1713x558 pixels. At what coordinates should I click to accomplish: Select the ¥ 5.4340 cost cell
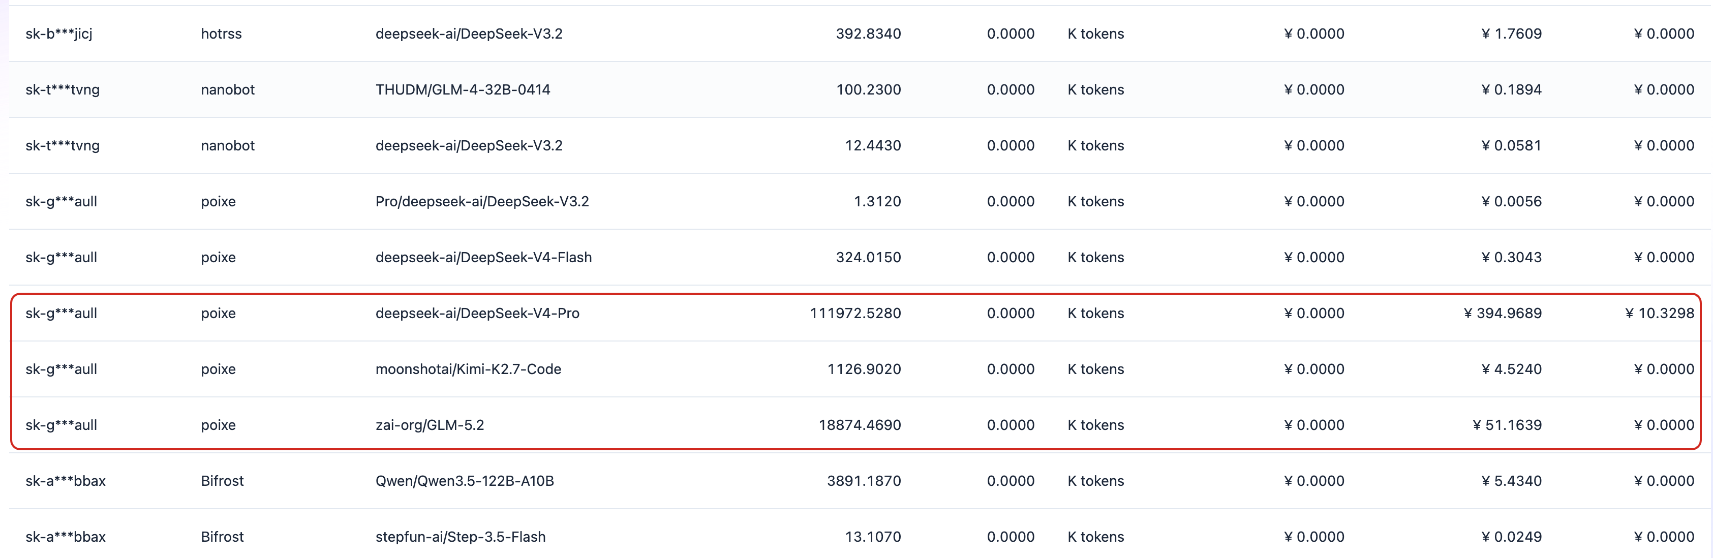pyautogui.click(x=1511, y=481)
